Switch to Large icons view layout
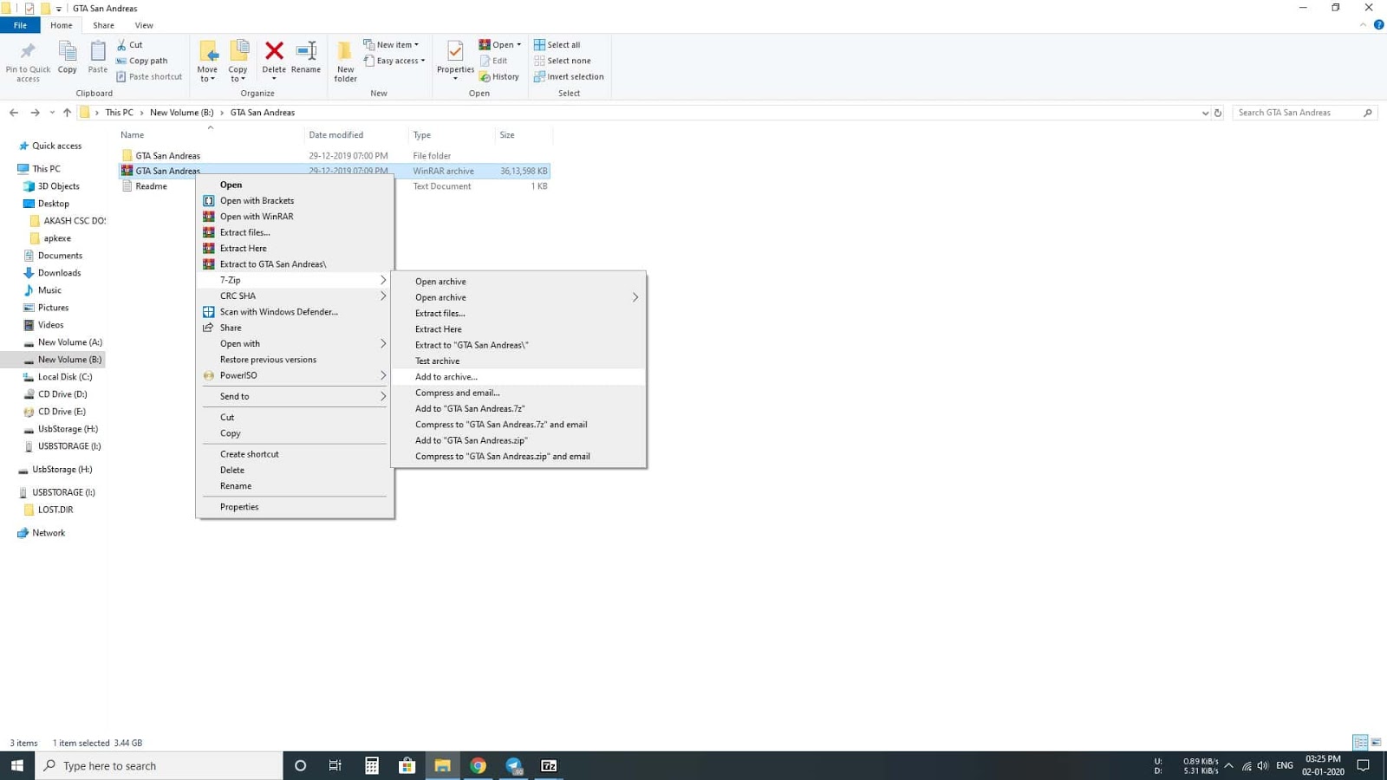This screenshot has width=1387, height=780. point(1376,743)
